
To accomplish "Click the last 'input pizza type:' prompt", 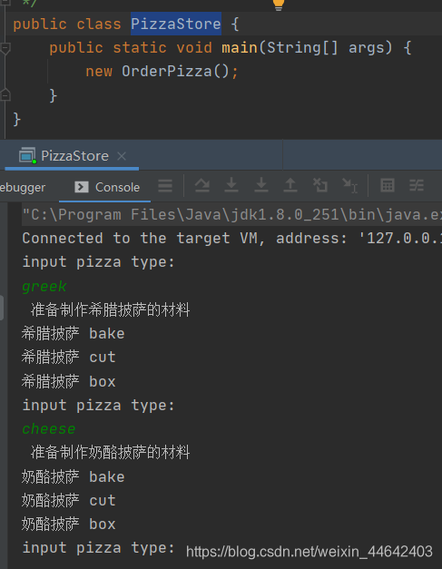I will click(99, 548).
